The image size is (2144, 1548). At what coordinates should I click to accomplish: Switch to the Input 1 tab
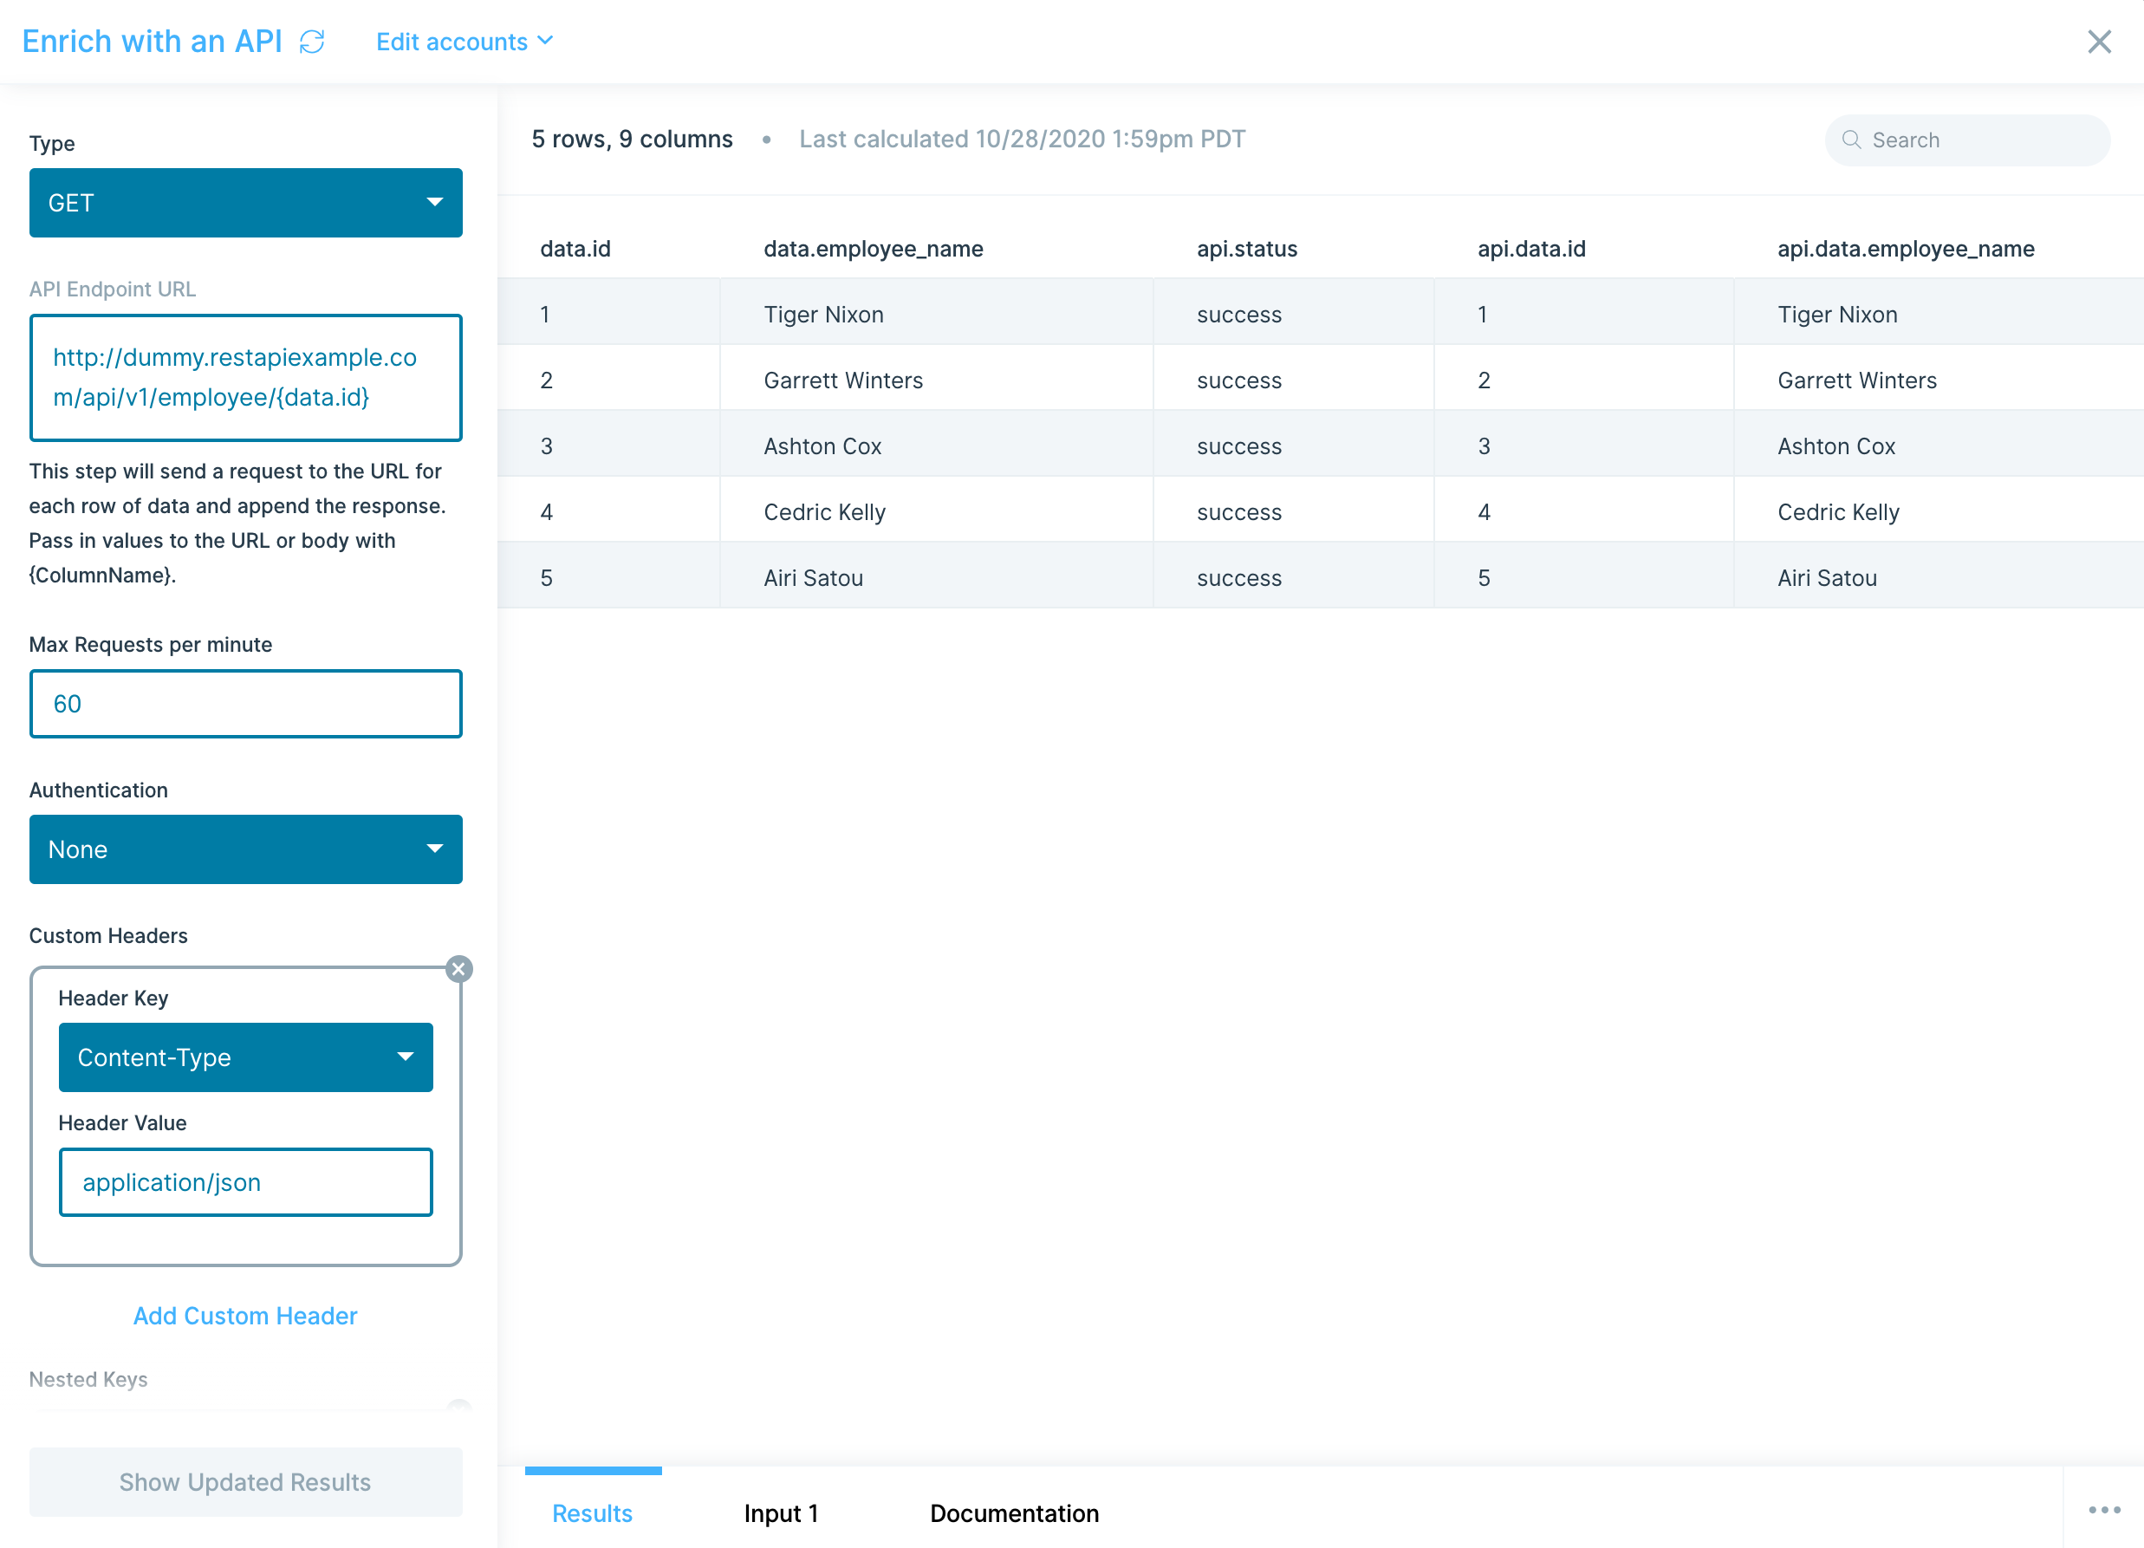click(781, 1512)
